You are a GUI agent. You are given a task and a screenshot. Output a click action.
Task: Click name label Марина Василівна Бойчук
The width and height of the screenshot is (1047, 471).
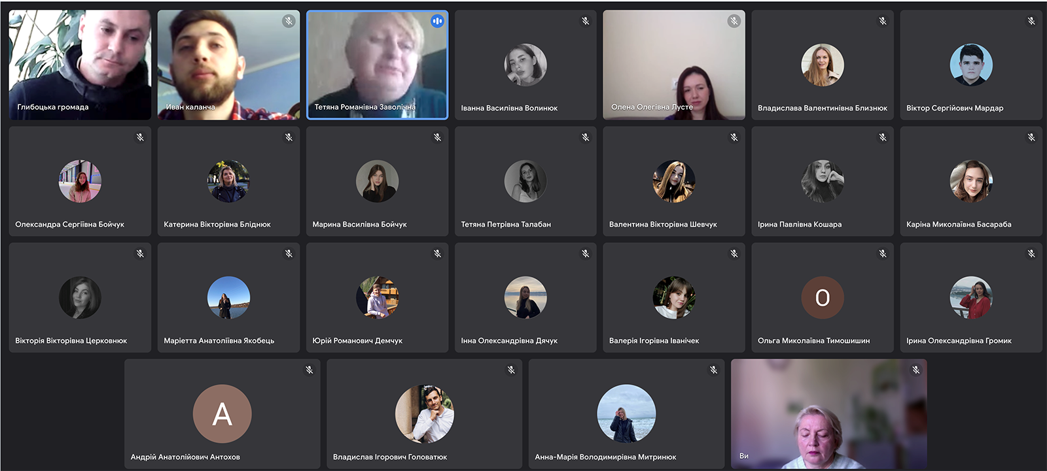pos(359,224)
